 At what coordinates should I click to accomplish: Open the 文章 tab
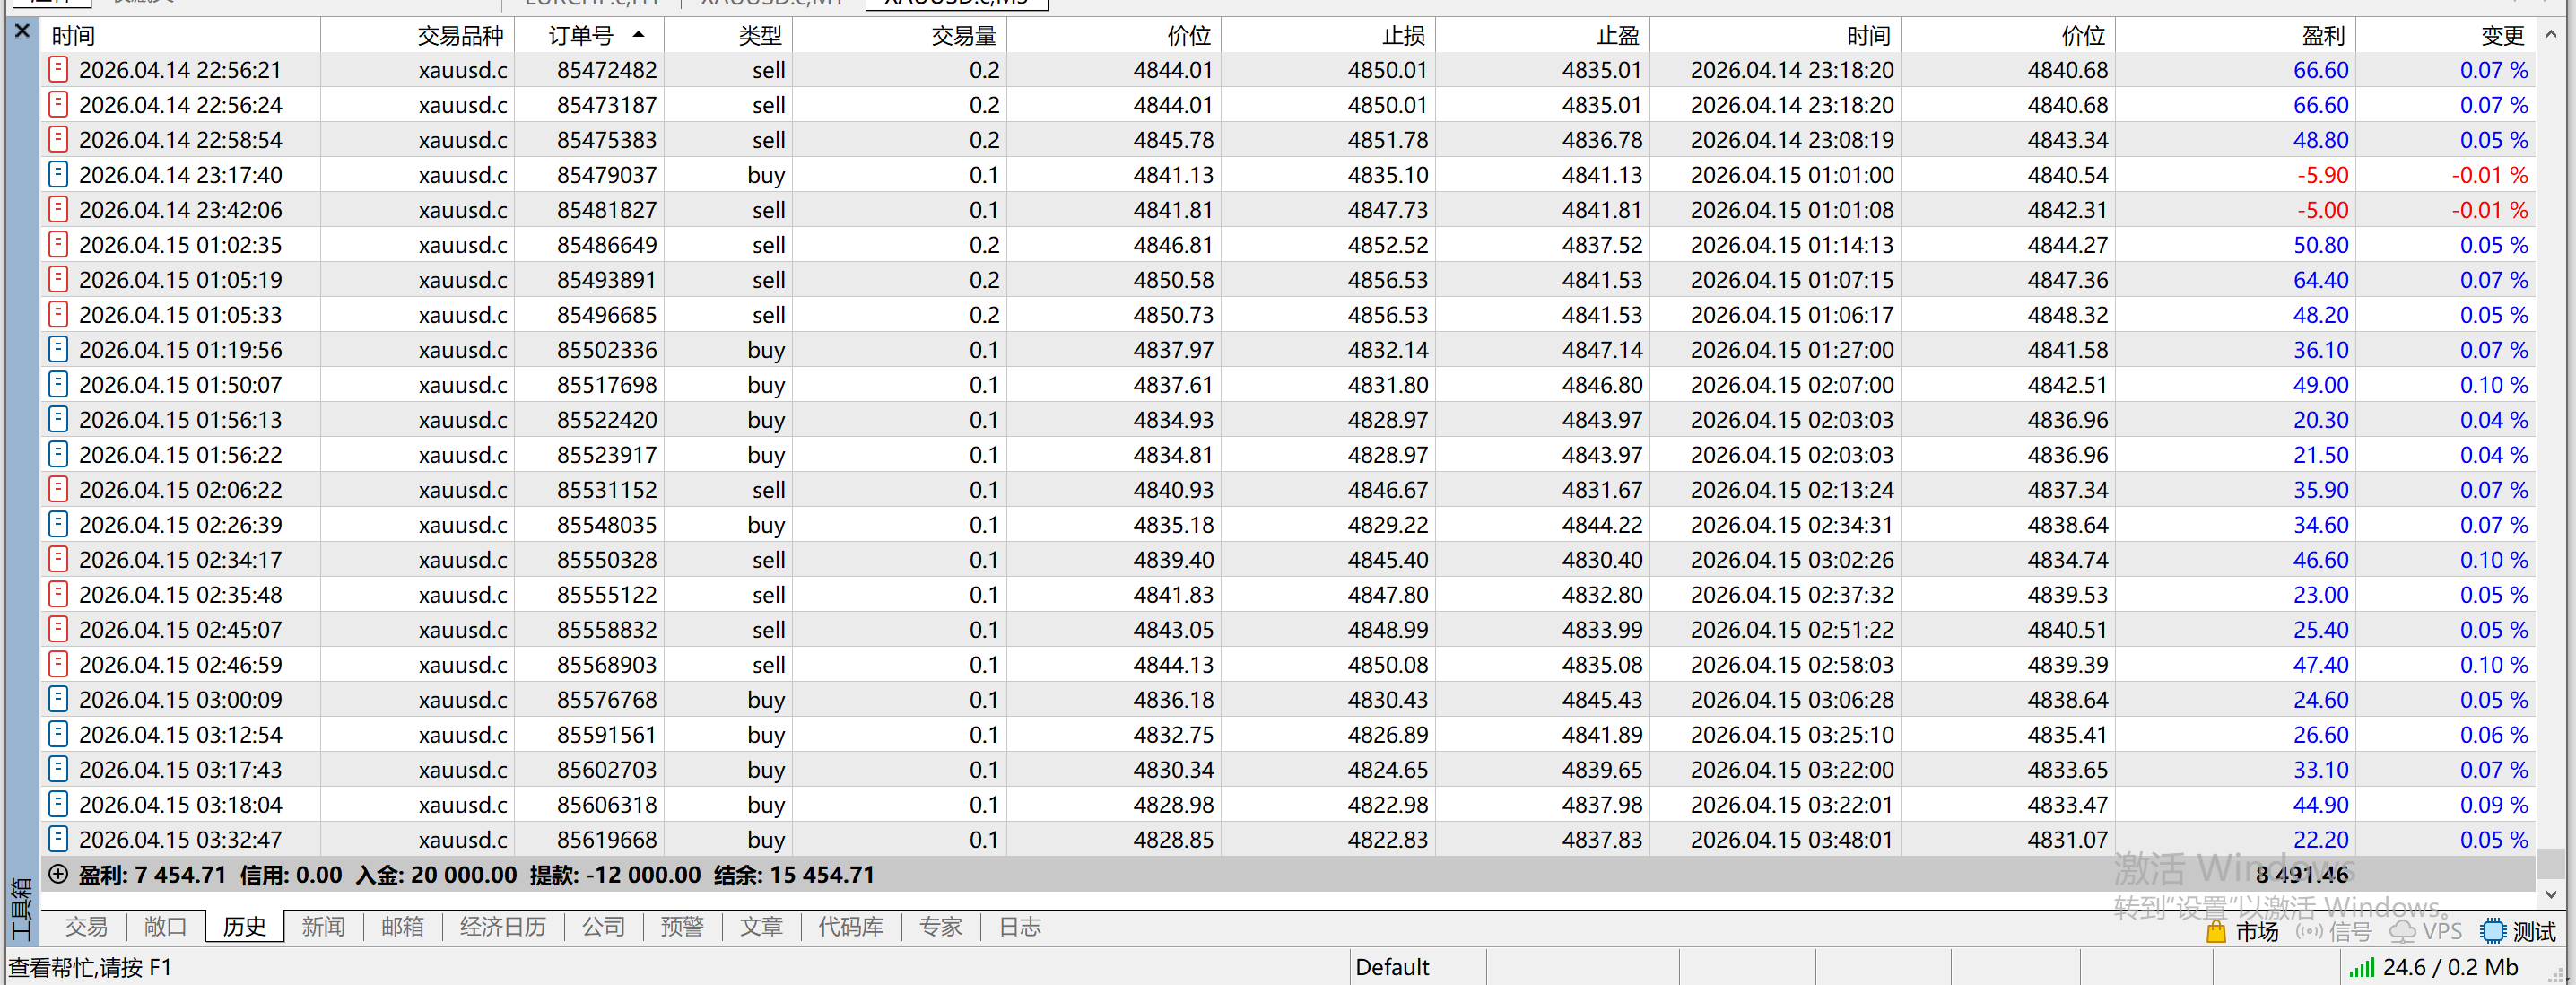pos(762,927)
